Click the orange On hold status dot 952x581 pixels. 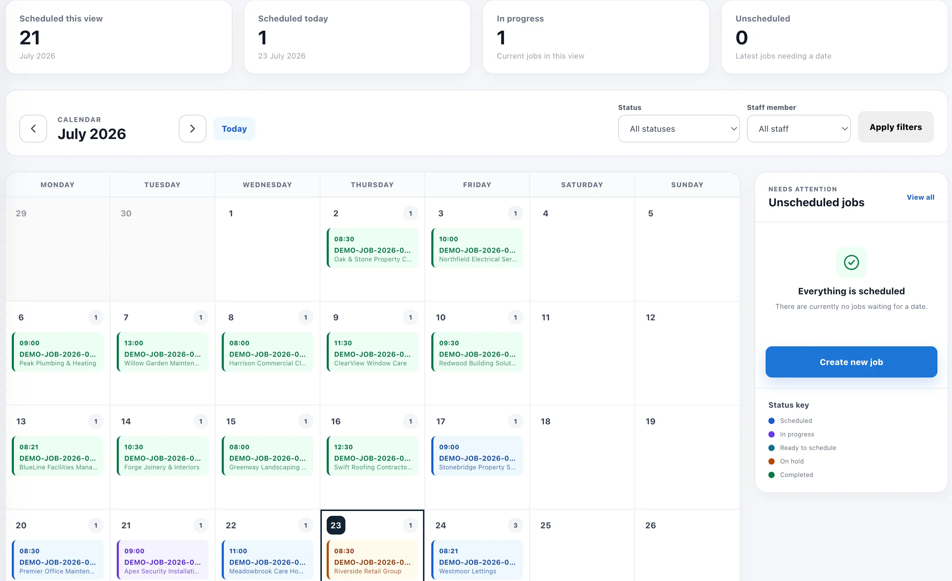click(x=772, y=461)
